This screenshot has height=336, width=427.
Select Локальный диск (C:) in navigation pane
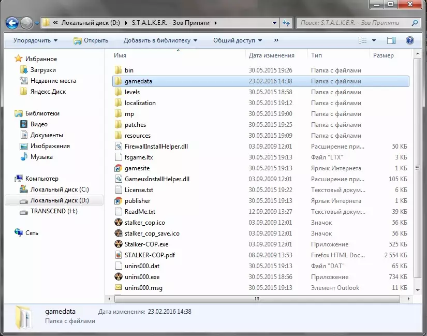coord(60,189)
